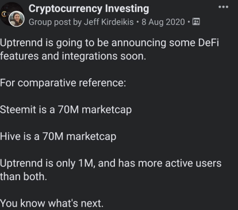Click the group audience icon beside the date
This screenshot has width=238, height=210.
[196, 22]
